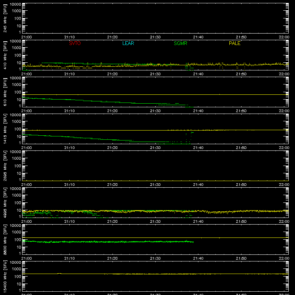Select the 8800 MHz [SFU] axis title
The height and width of the screenshot is (295, 295).
5,239
